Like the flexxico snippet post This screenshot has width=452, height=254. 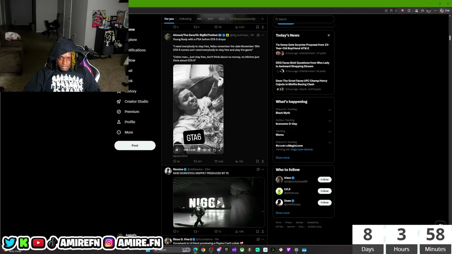tap(218, 231)
